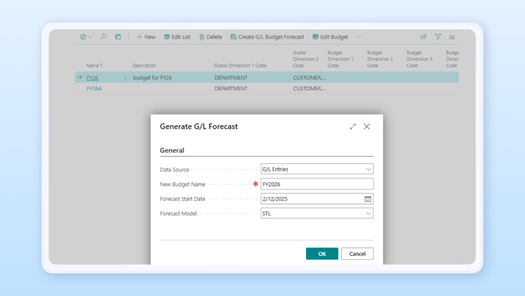This screenshot has height=296, width=525.
Task: Click the search magnifier icon in toolbar
Action: click(103, 37)
